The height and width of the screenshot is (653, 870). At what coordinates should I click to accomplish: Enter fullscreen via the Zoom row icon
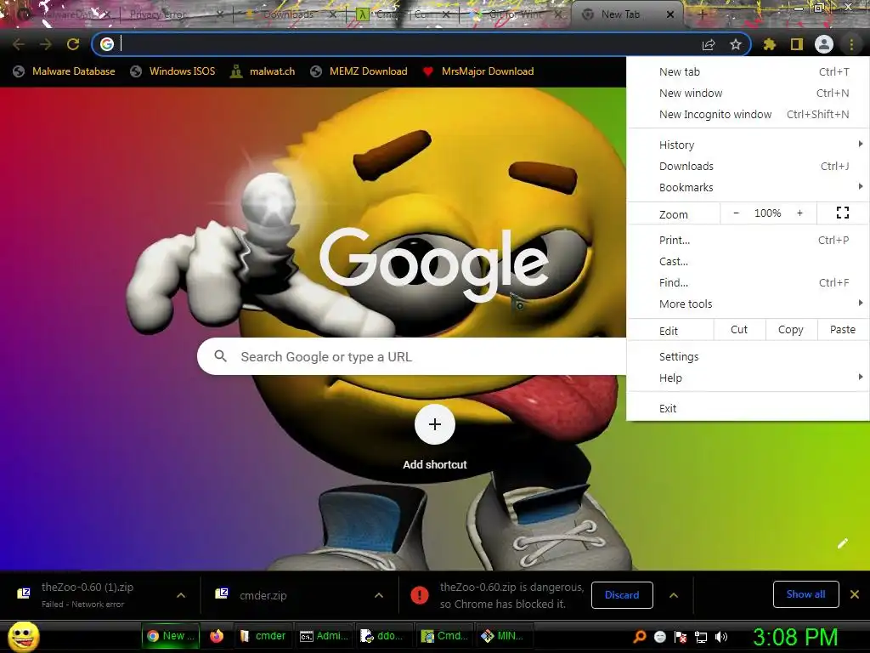[x=843, y=213]
